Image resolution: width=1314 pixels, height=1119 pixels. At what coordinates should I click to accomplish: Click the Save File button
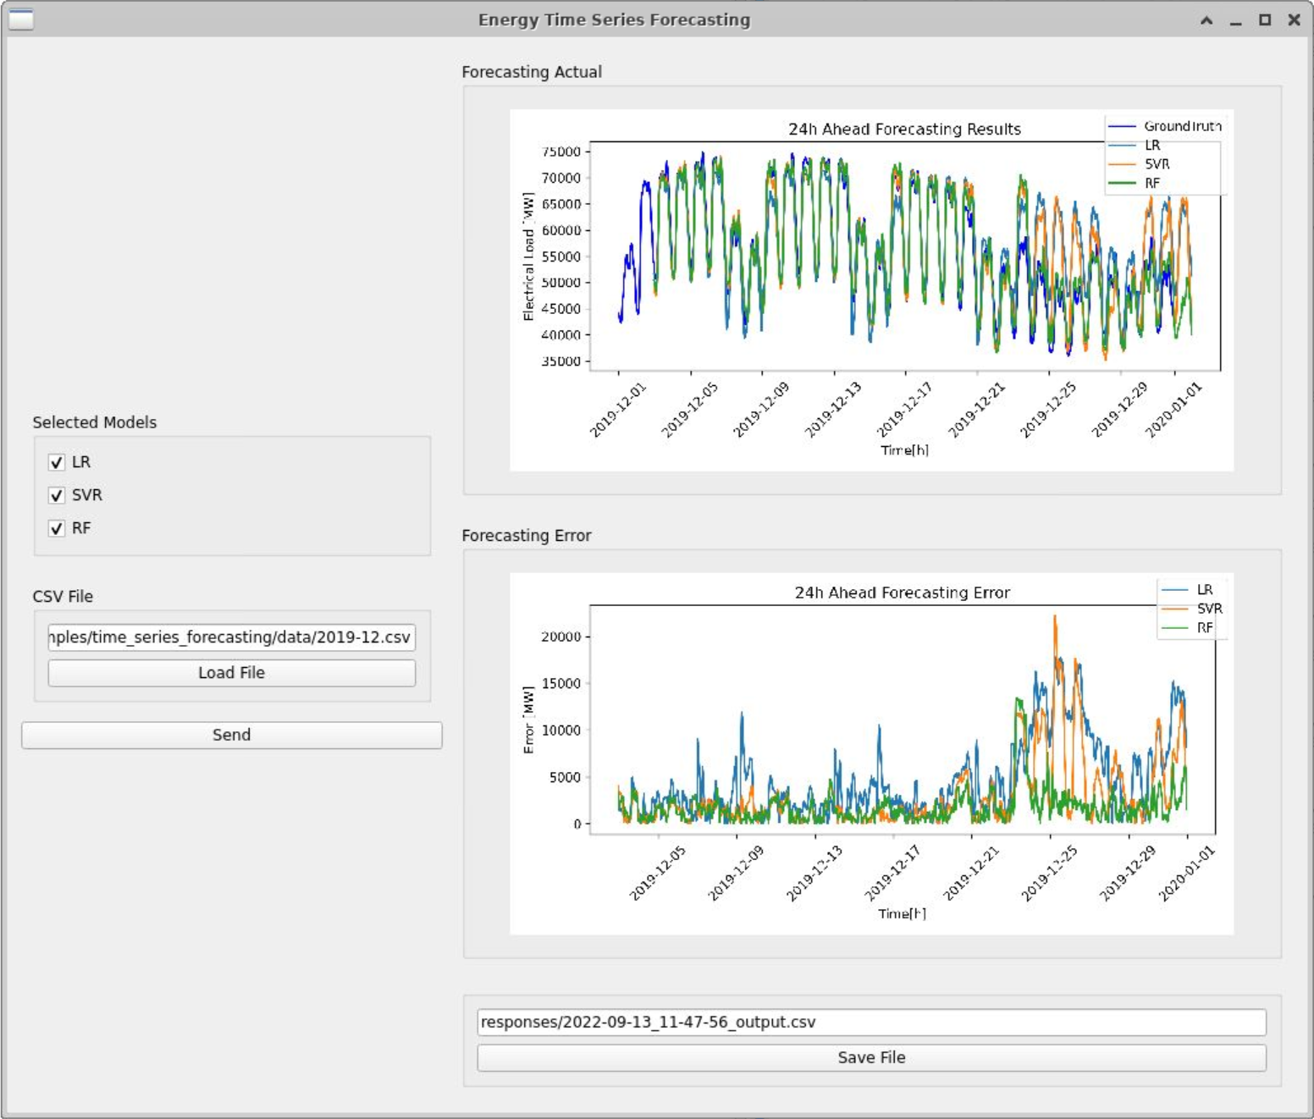(871, 1057)
